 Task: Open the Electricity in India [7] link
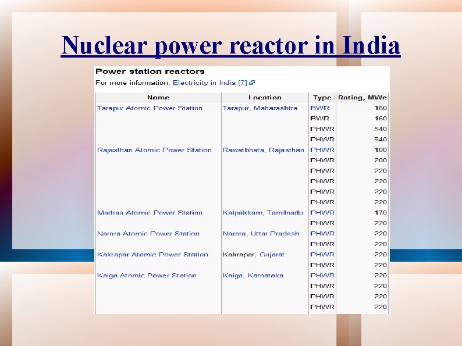pyautogui.click(x=210, y=83)
